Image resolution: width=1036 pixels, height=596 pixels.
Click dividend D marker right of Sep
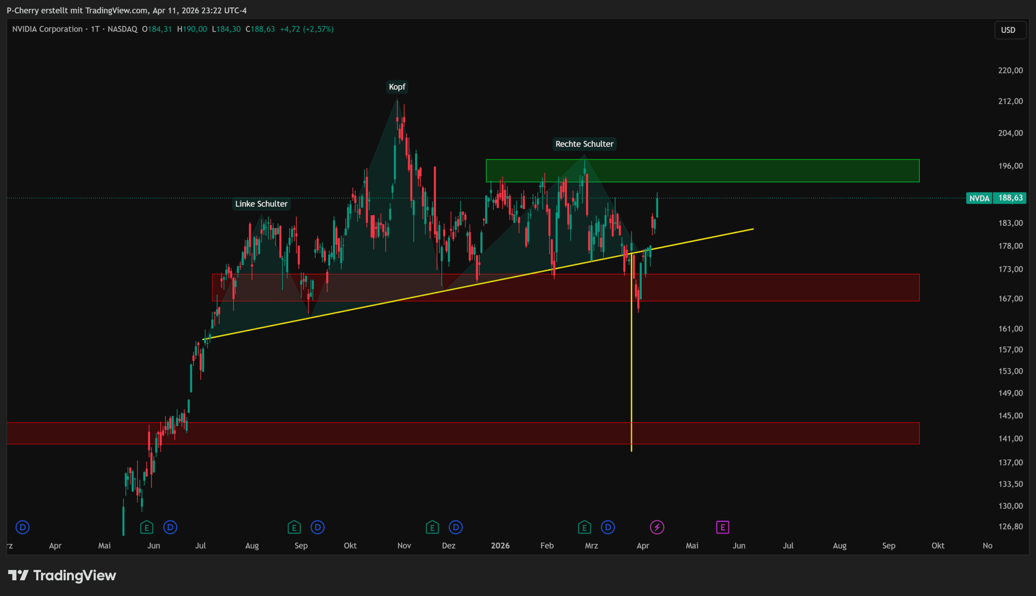coord(317,527)
